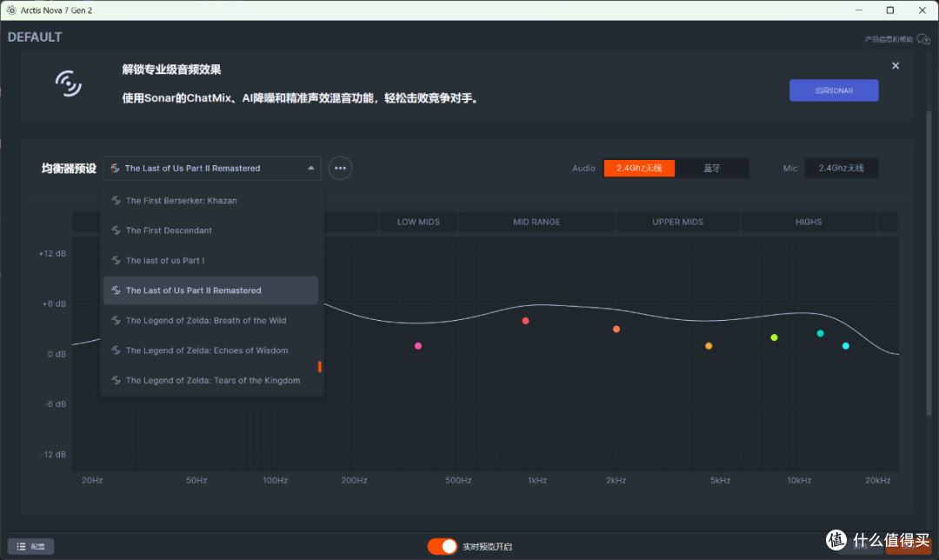The width and height of the screenshot is (939, 560).
Task: Select The First Berserker: Khazan preset
Action: point(210,201)
